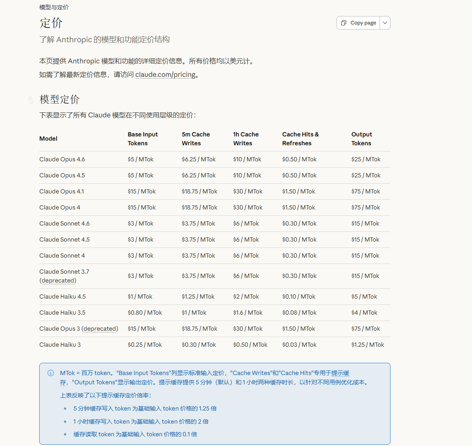Image resolution: width=472 pixels, height=446 pixels.
Task: Click the Claude Opus 4.1 row name
Action: (x=61, y=191)
